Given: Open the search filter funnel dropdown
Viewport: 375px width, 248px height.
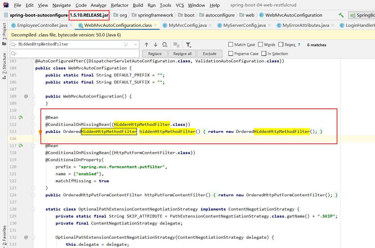Looking at the screenshot, I should 188,45.
